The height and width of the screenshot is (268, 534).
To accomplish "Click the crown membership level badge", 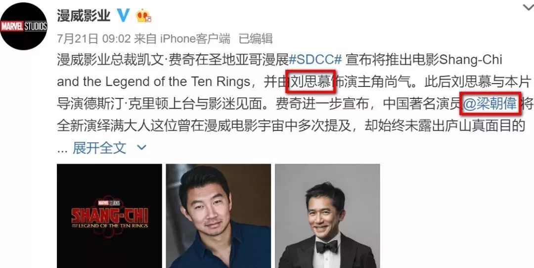I will [x=143, y=16].
